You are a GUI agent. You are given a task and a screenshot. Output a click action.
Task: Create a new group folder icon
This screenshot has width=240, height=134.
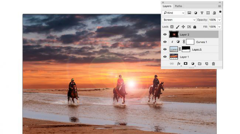[200, 64]
